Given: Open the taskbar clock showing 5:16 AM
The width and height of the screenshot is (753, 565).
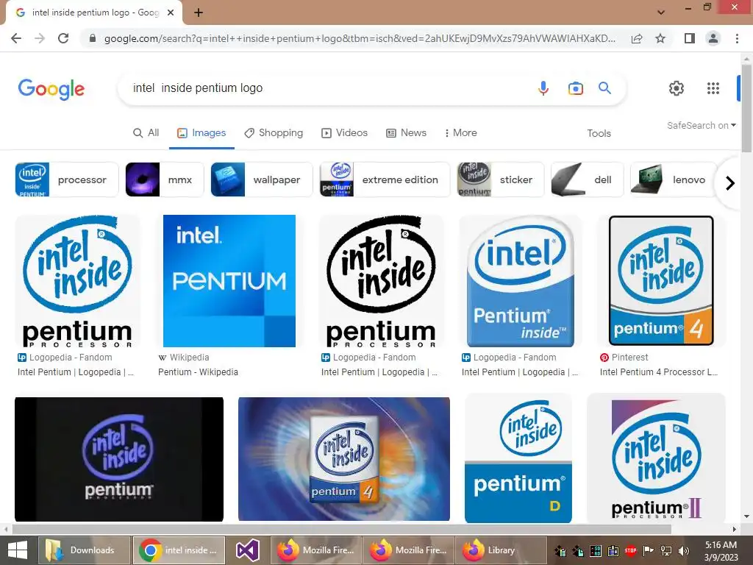Looking at the screenshot, I should [721, 551].
